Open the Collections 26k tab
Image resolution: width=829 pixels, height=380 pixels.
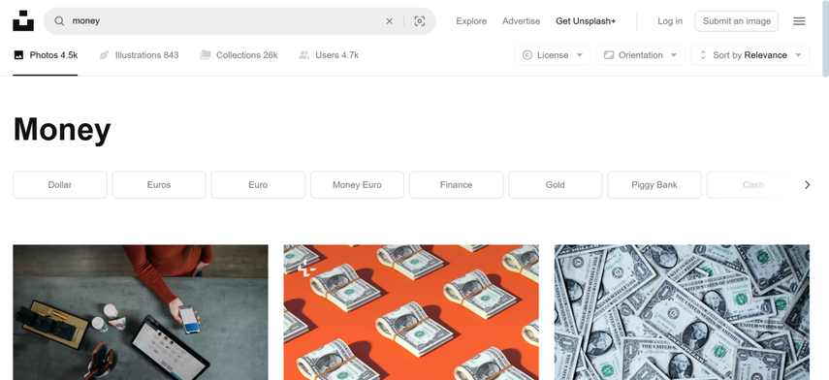239,55
